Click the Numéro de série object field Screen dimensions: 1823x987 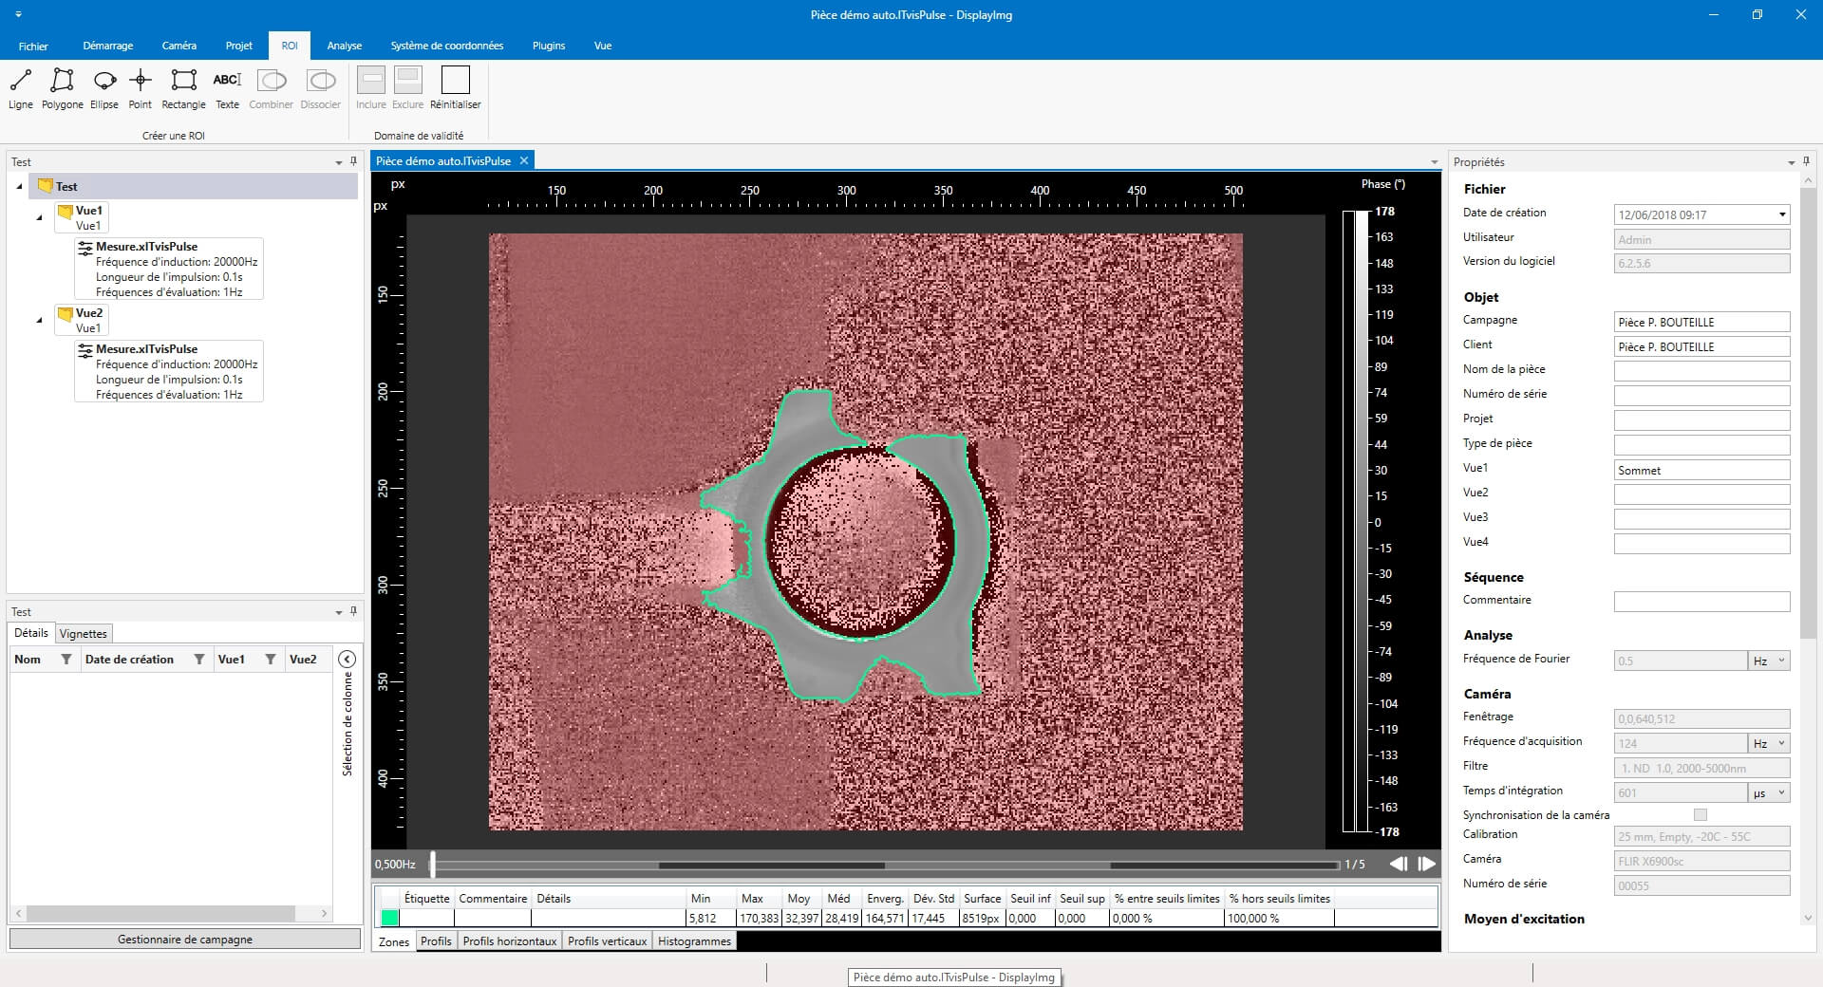(1701, 396)
